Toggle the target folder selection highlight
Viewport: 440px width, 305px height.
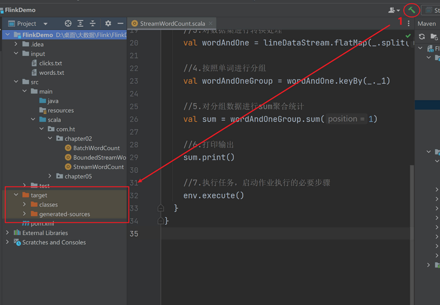tap(37, 195)
